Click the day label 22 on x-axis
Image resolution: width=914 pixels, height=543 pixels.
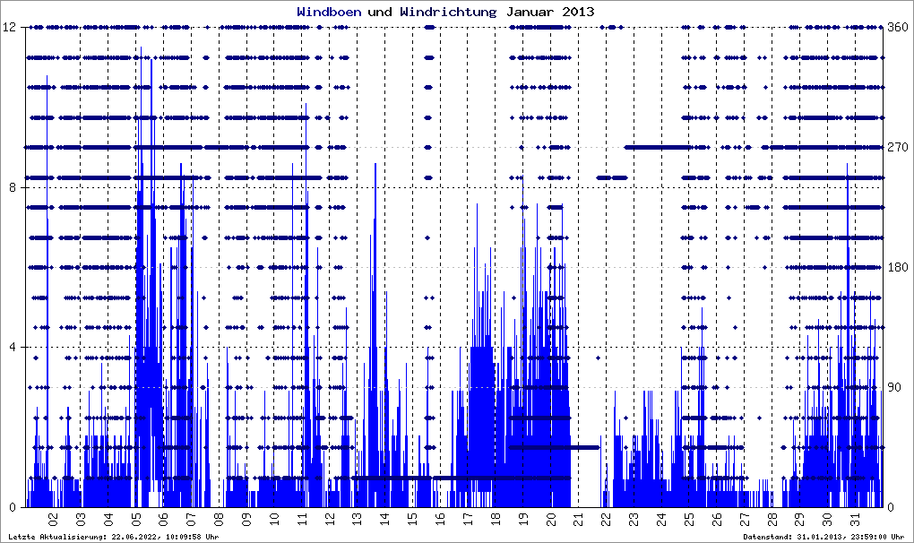tap(606, 519)
